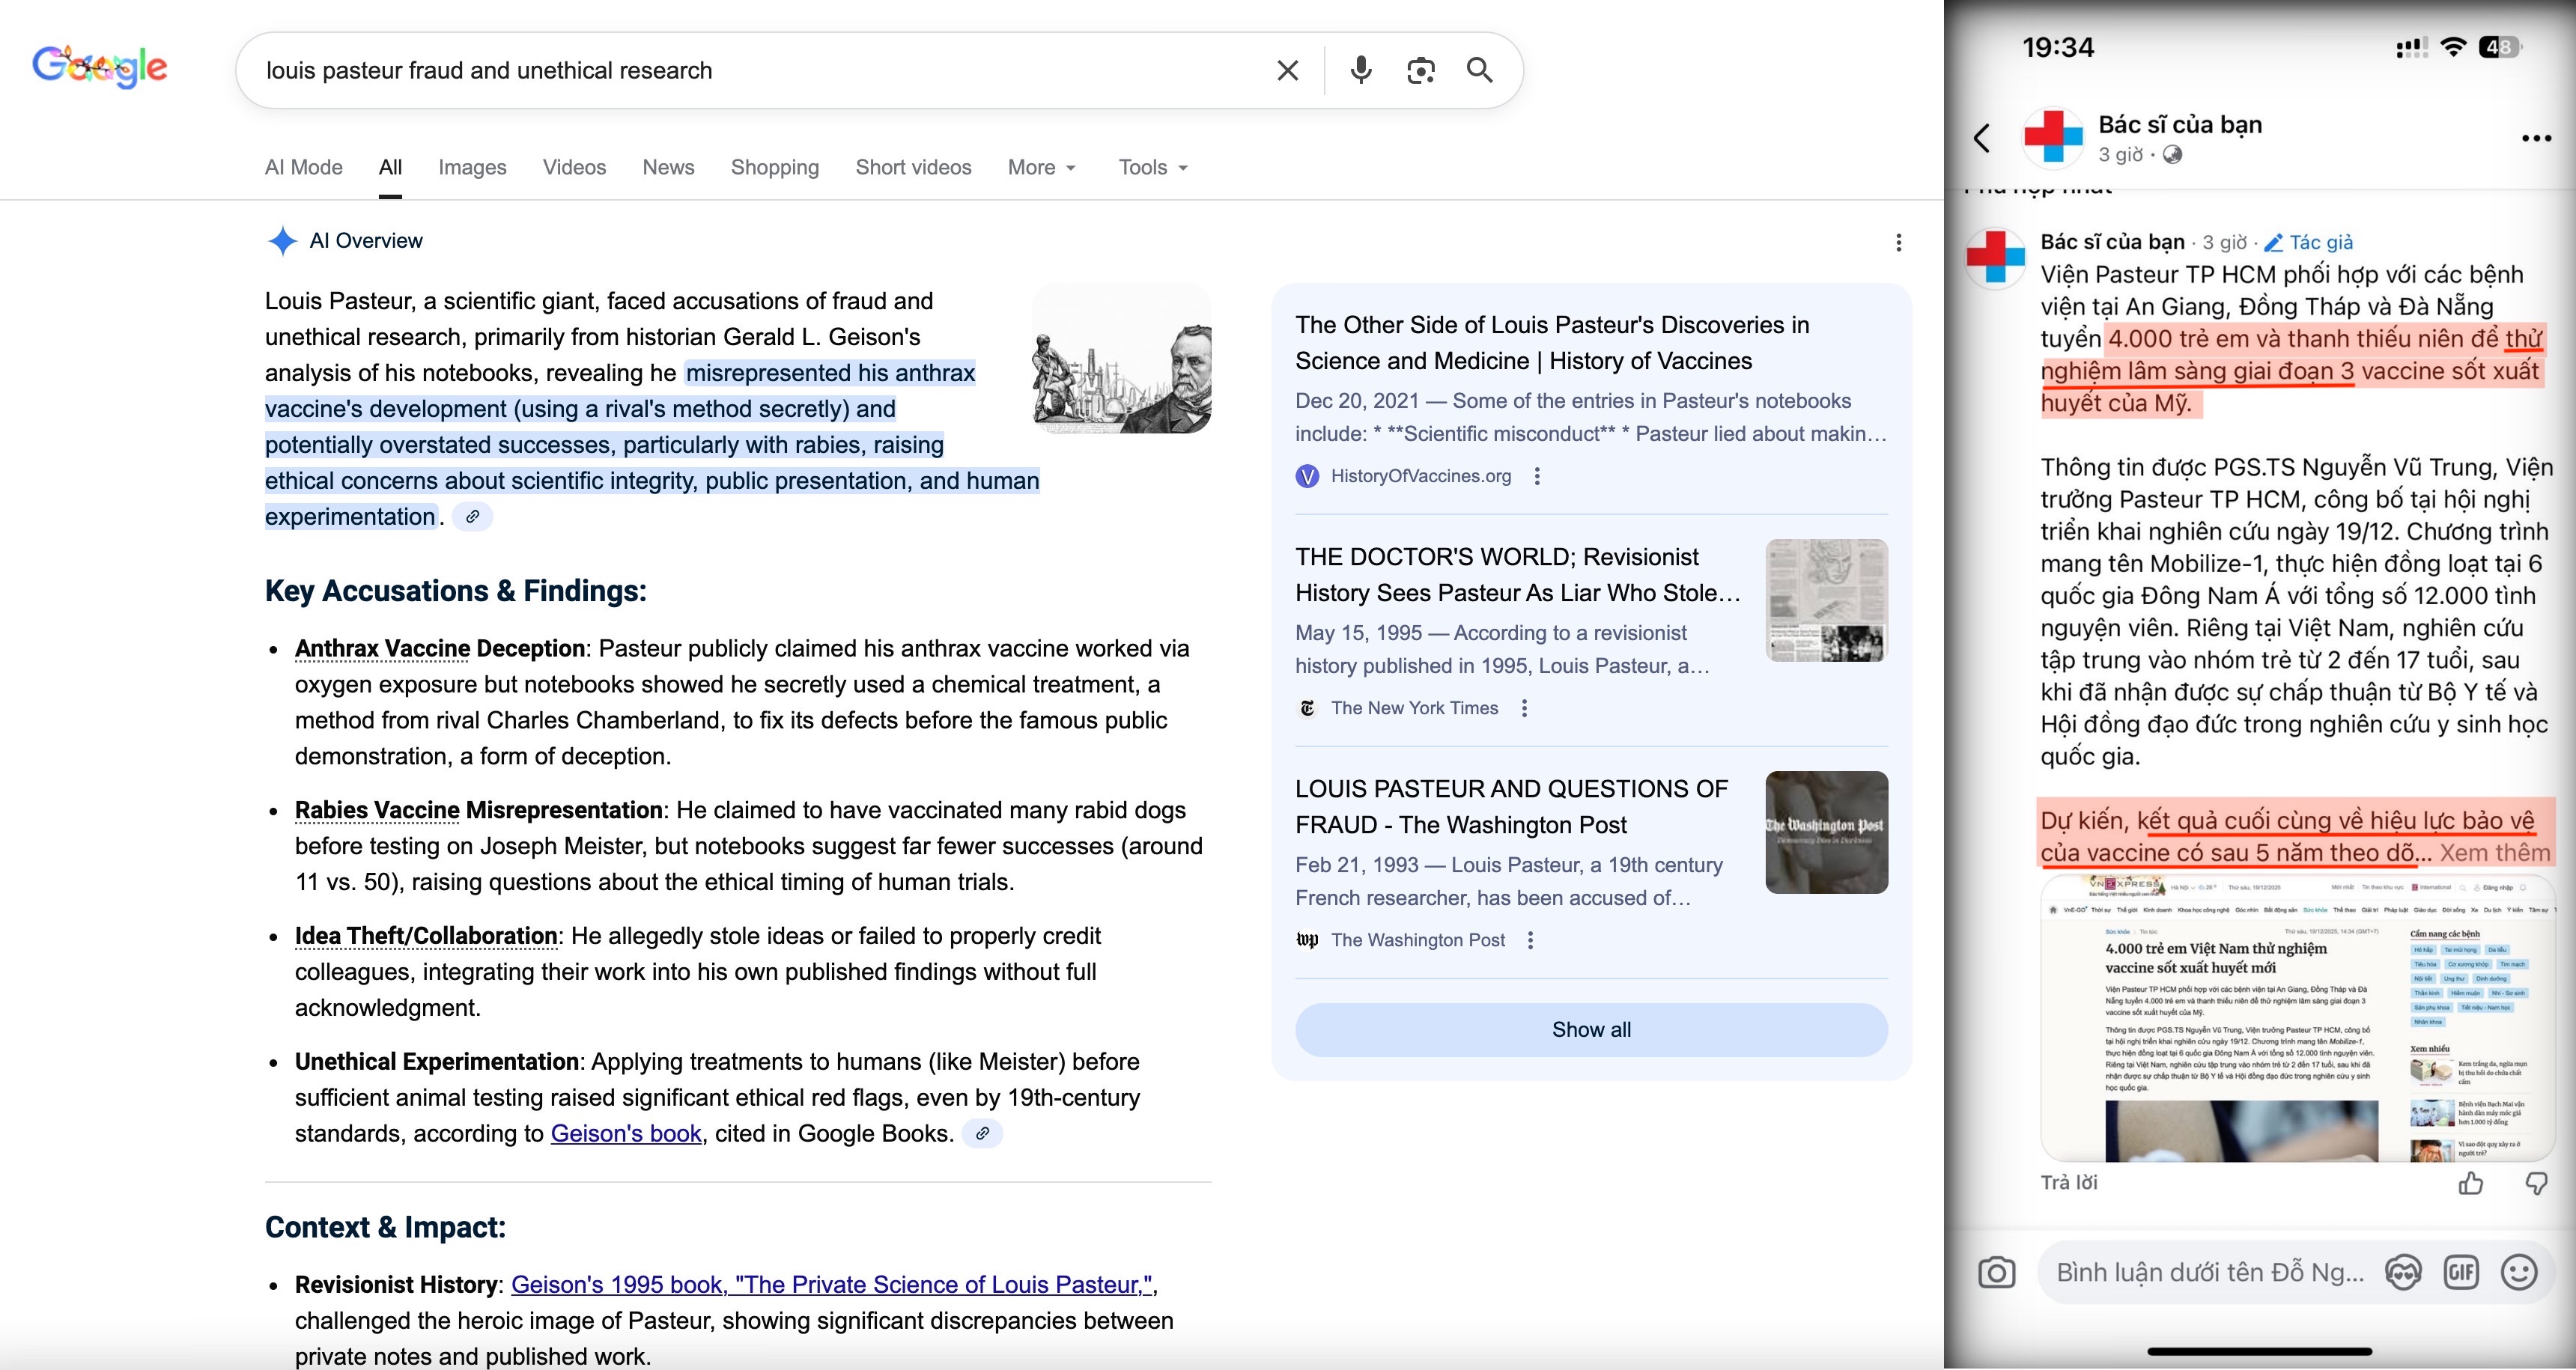Open the Tools dropdown

[x=1152, y=167]
